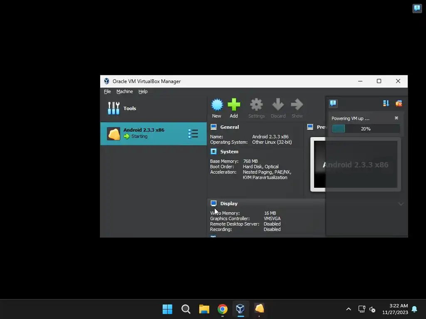Viewport: 426px width, 319px height.
Task: Click the 'Hard Disk, Optical' boot order value
Action: 260,167
